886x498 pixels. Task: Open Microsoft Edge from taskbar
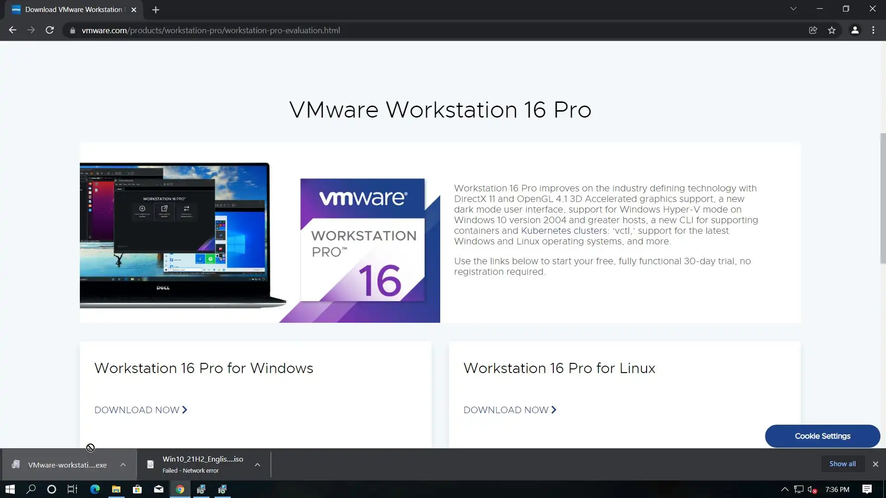pyautogui.click(x=95, y=489)
